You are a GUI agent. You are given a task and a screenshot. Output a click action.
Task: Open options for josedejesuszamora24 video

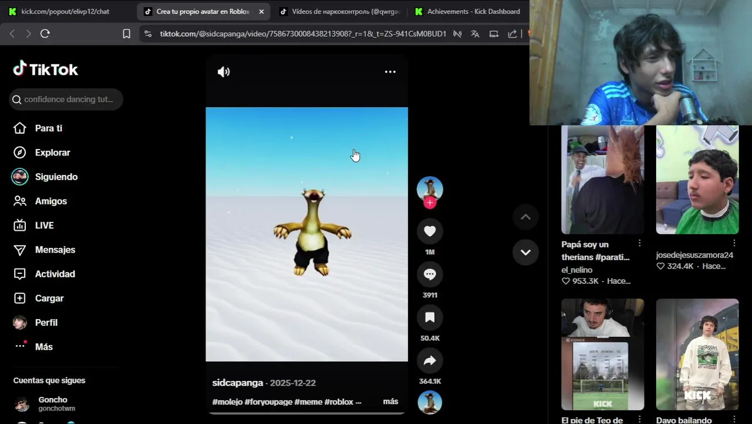pyautogui.click(x=734, y=243)
